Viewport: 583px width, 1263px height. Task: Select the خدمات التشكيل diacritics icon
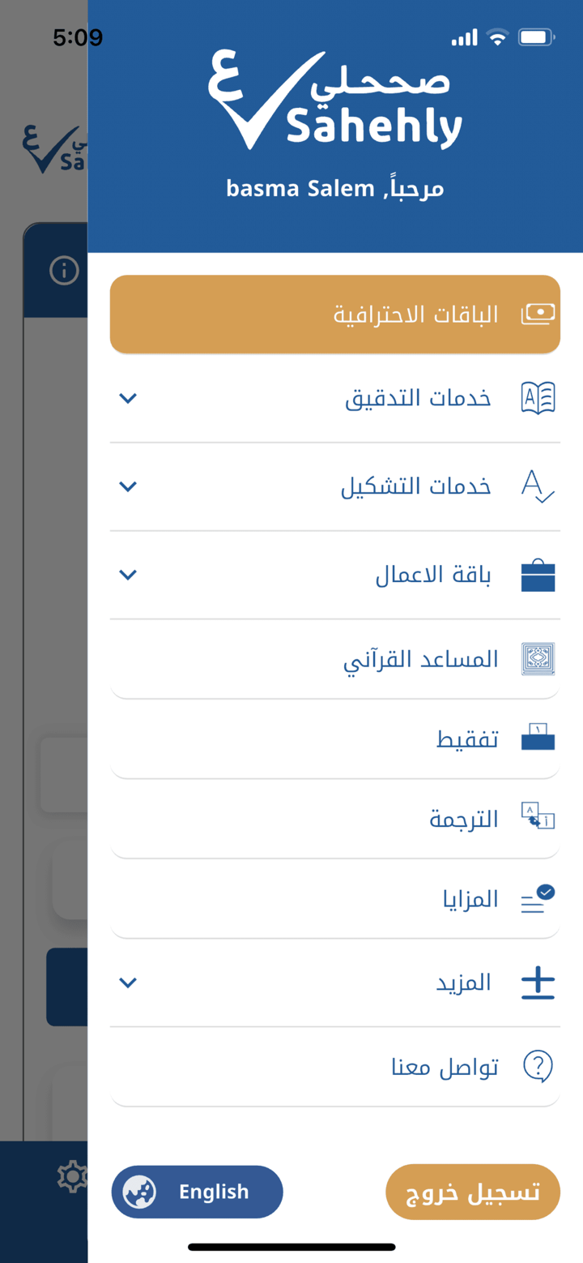(x=537, y=486)
